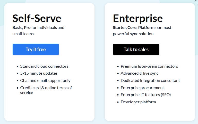This screenshot has width=198, height=124.
Task: Click Credit card & online terms item
Action: [46, 90]
